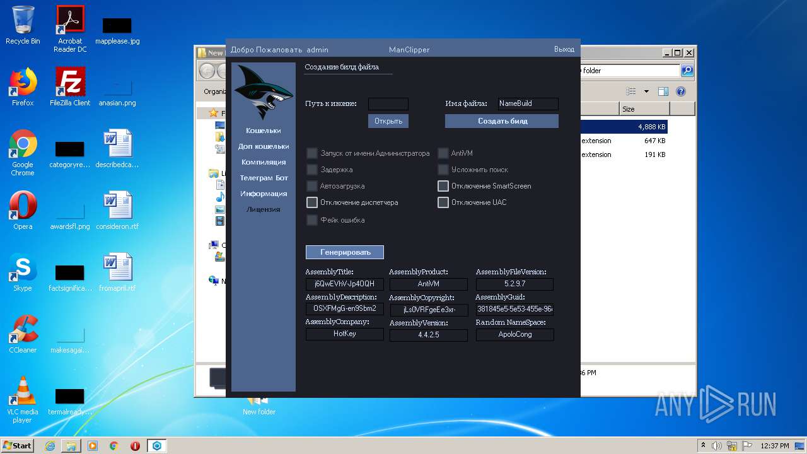807x454 pixels.
Task: Open Chrome from the taskbar
Action: point(114,446)
